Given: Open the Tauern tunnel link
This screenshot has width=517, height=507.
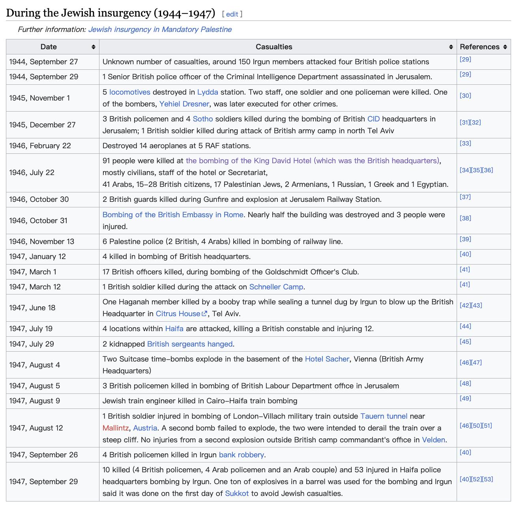Looking at the screenshot, I should pos(384,416).
